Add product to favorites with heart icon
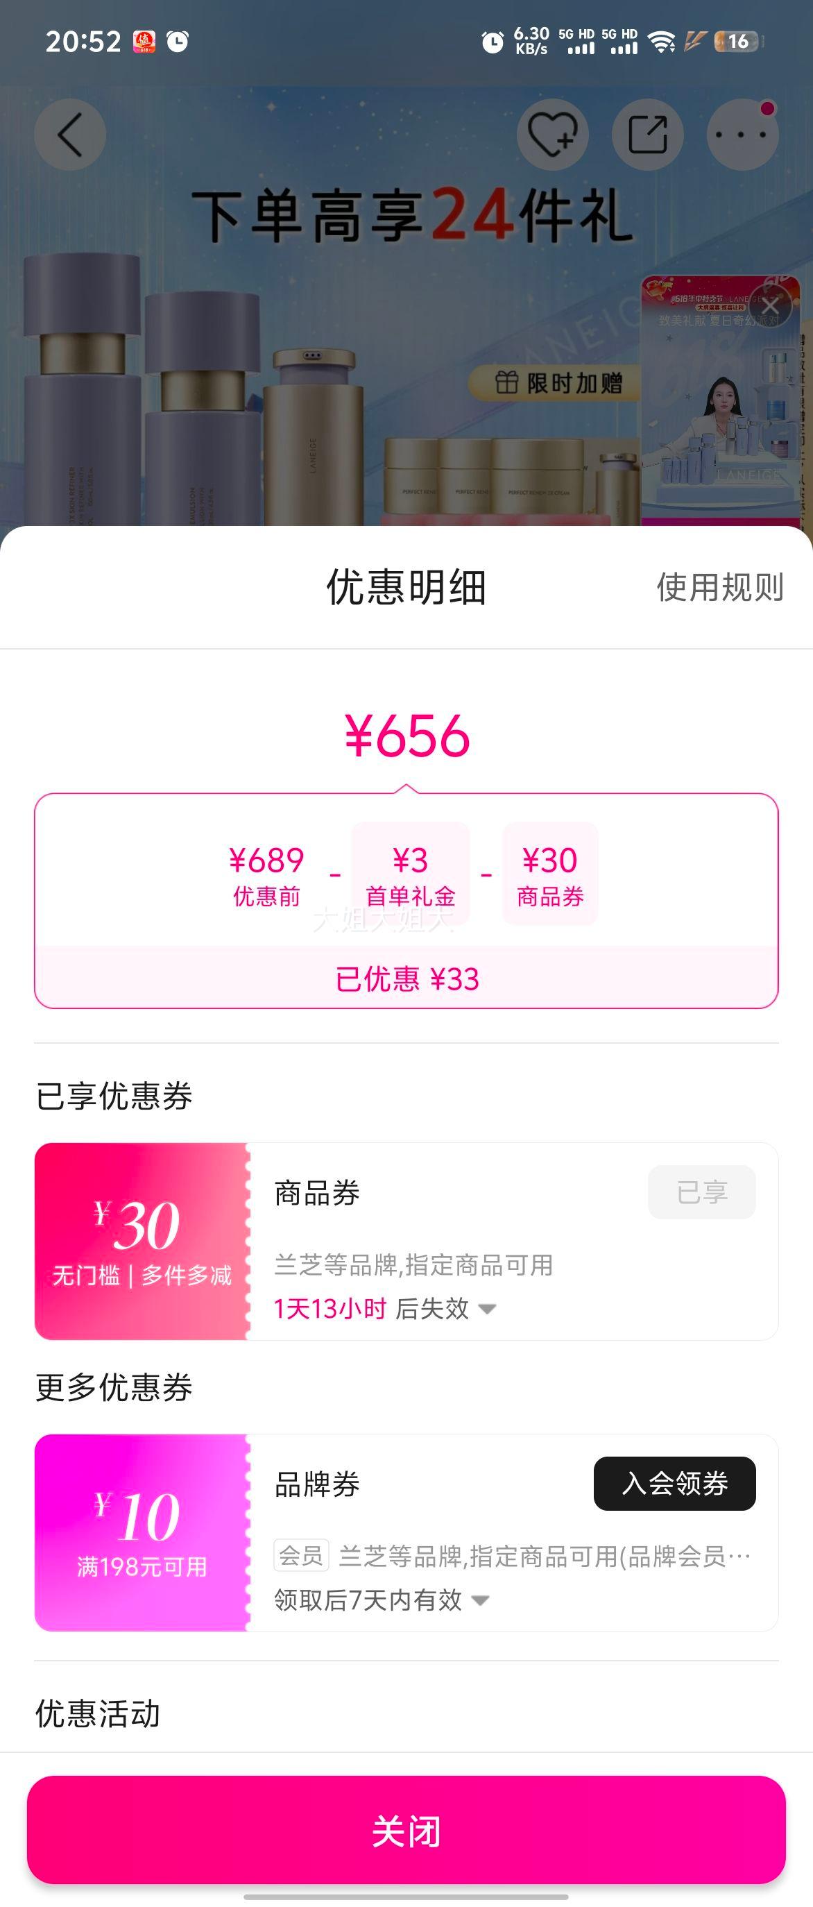This screenshot has width=813, height=1907. pos(552,135)
